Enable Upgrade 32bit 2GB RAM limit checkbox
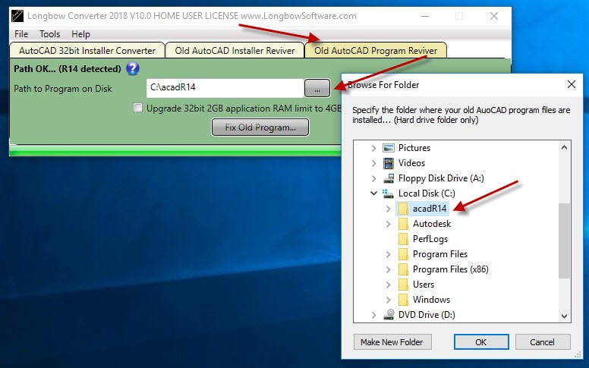Screen dimensions: 589x368 click(x=138, y=109)
